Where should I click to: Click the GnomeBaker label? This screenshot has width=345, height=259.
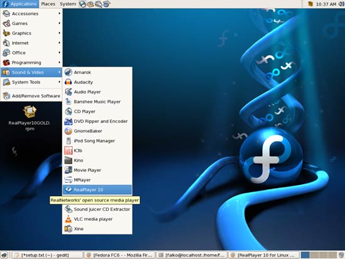[88, 131]
